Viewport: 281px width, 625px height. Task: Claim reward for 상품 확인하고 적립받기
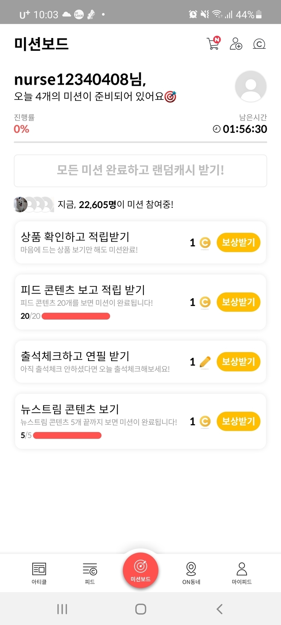coord(238,243)
